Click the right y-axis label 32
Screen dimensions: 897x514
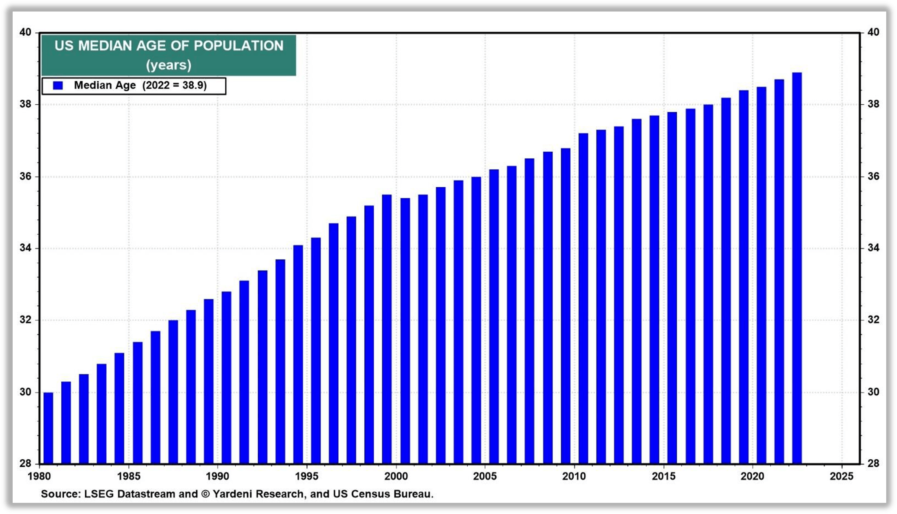pos(874,320)
